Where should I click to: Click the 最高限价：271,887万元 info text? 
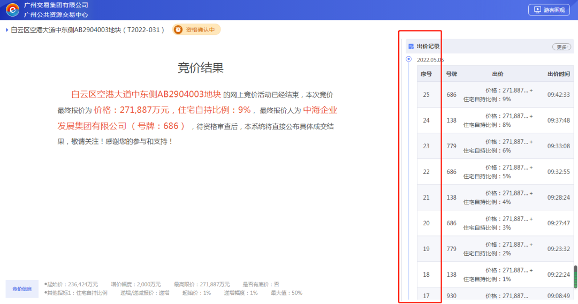[202, 285]
